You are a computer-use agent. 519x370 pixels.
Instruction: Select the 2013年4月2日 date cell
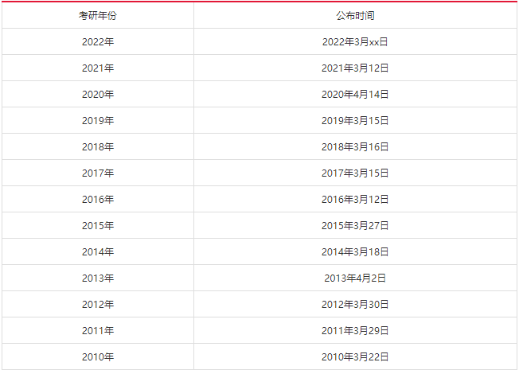point(355,278)
